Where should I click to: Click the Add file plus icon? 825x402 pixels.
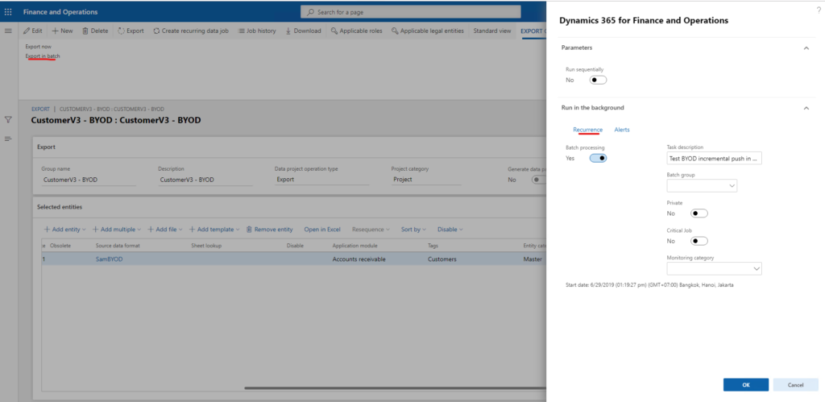click(x=151, y=230)
